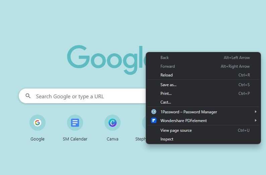This screenshot has height=175, width=266.
Task: Open 1Password – Password Manager menu entry
Action: (203, 112)
